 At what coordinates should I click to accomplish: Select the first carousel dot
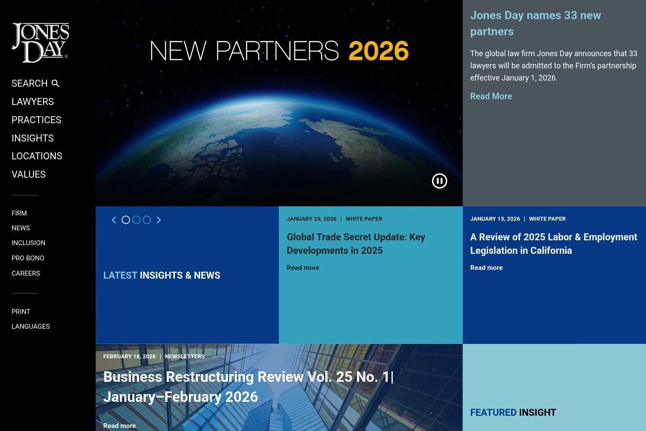126,220
